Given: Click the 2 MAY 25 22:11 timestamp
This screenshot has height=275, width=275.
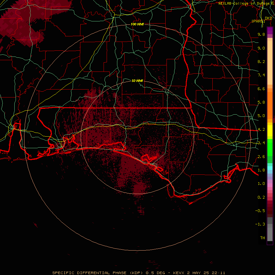Looking at the screenshot, I should pos(206,273).
